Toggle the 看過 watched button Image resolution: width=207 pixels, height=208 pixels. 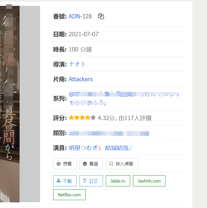[x=91, y=164]
